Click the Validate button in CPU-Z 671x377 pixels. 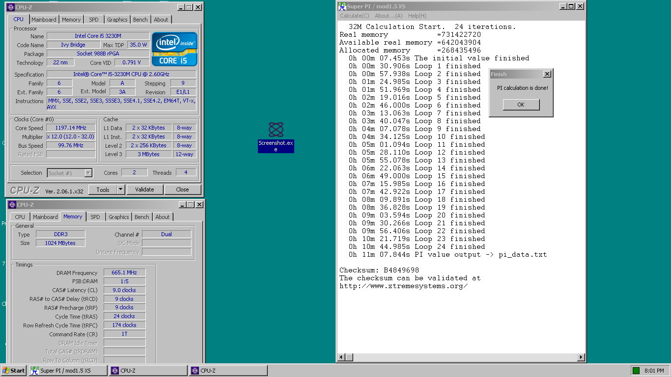coord(144,189)
